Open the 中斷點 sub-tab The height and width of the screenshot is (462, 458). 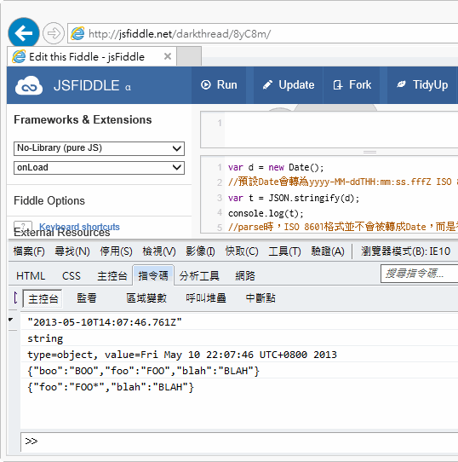[x=260, y=298]
